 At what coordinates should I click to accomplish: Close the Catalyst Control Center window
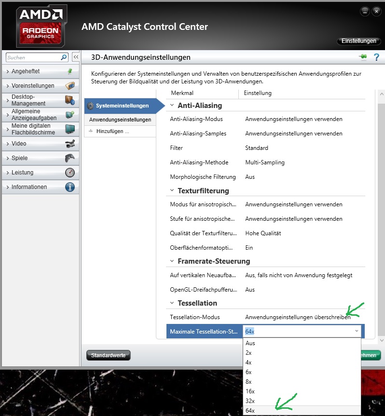[376, 11]
